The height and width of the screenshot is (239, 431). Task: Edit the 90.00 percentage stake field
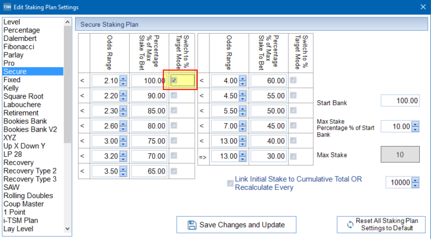point(149,96)
